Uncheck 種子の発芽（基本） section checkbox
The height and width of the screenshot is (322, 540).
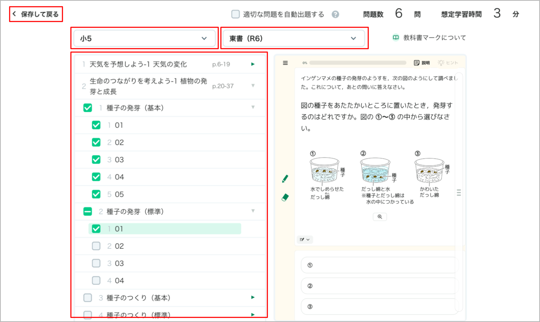coord(87,108)
